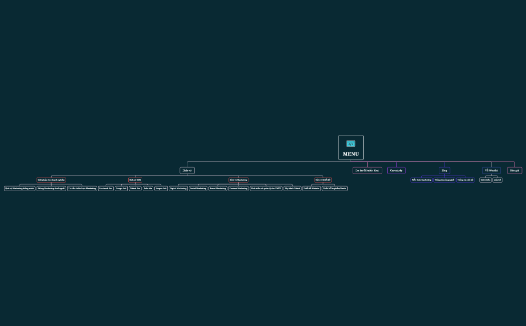Select the Báo giá node
The image size is (526, 326).
click(514, 171)
